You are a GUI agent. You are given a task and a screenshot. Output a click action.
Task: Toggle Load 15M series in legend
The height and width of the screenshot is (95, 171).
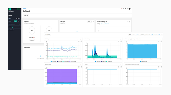coord(109,61)
